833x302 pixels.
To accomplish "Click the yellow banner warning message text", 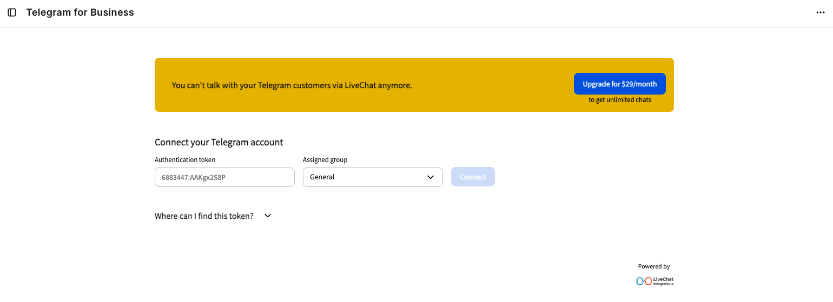I will coord(292,85).
